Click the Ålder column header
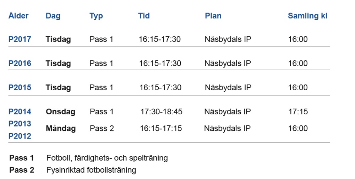This screenshot has width=355, height=179. tap(18, 16)
